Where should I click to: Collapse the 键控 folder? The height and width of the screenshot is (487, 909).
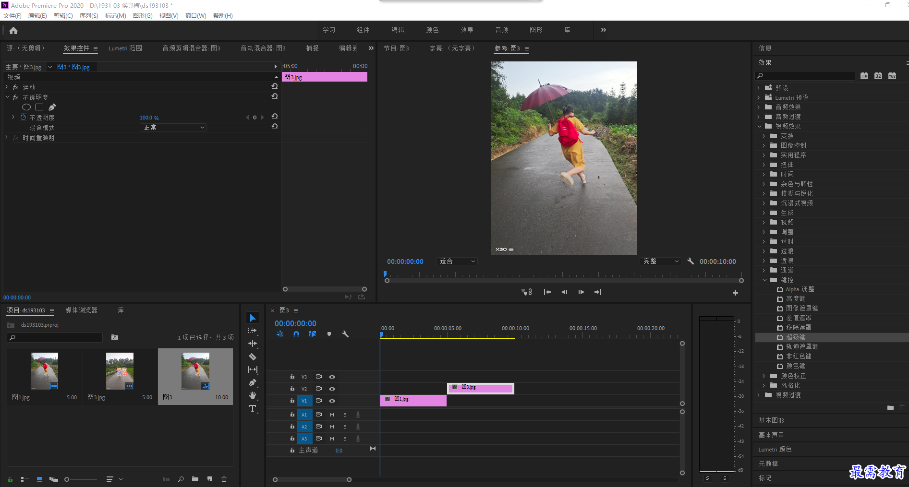coord(764,280)
